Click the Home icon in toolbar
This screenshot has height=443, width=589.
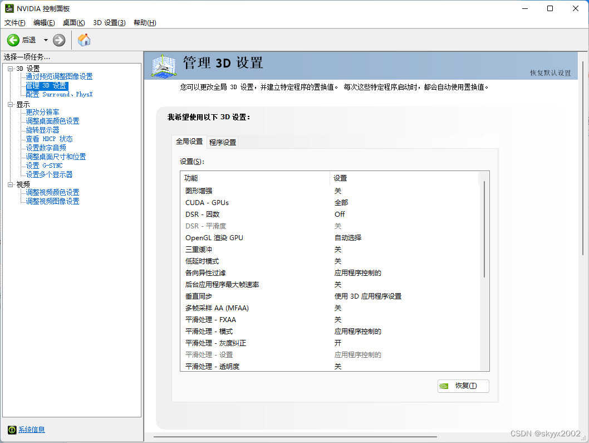click(x=84, y=40)
